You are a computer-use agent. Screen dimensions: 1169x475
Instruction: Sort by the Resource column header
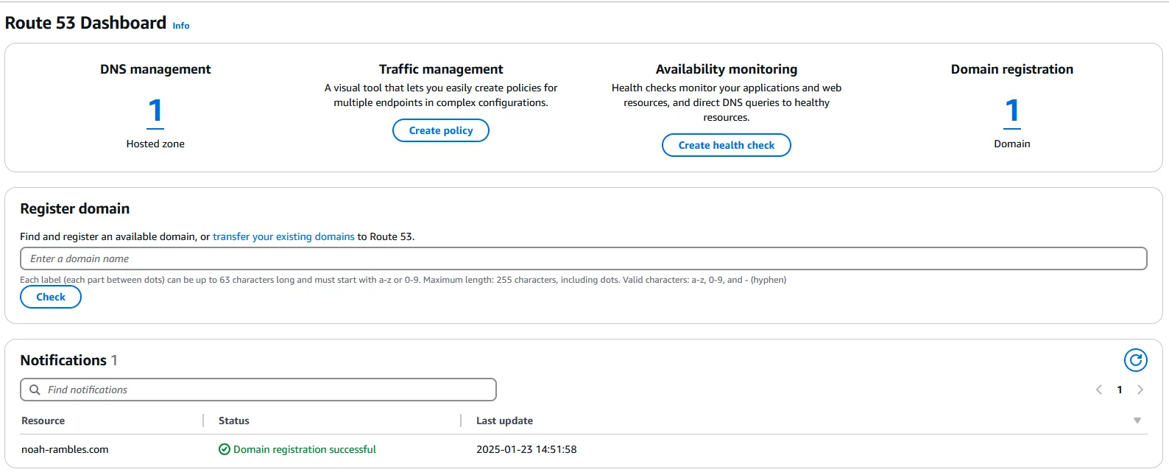tap(43, 421)
